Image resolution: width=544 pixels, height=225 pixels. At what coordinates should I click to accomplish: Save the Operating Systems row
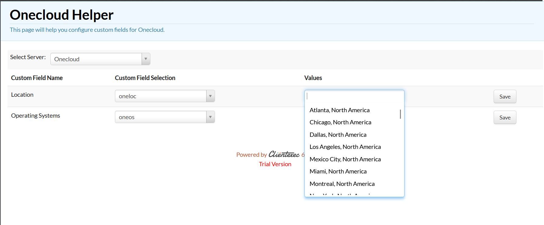pos(505,117)
